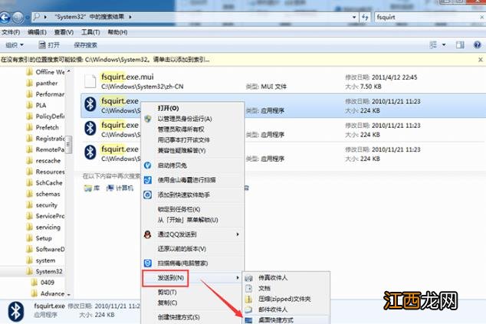Click the 打开 toolbar button
Screen dimensions: 486x324
click(x=49, y=45)
